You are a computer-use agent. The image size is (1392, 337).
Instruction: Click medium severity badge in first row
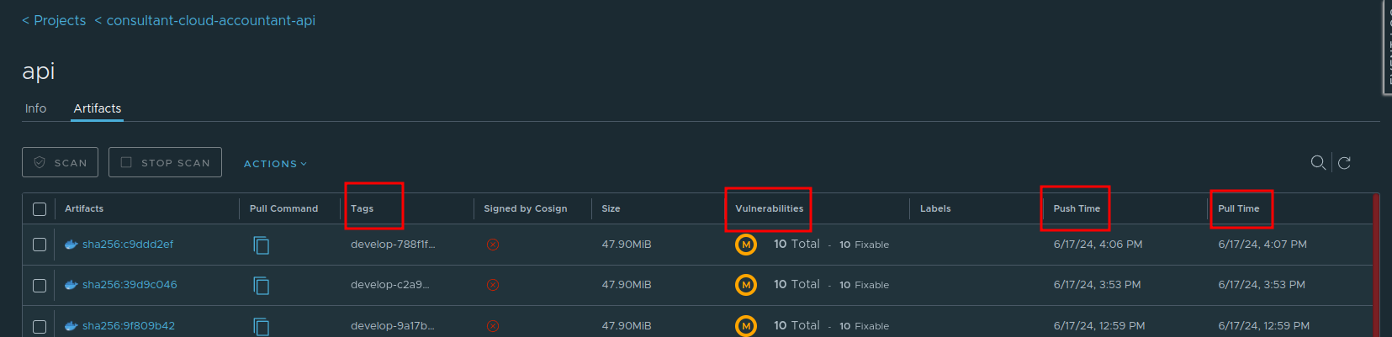[x=746, y=245]
